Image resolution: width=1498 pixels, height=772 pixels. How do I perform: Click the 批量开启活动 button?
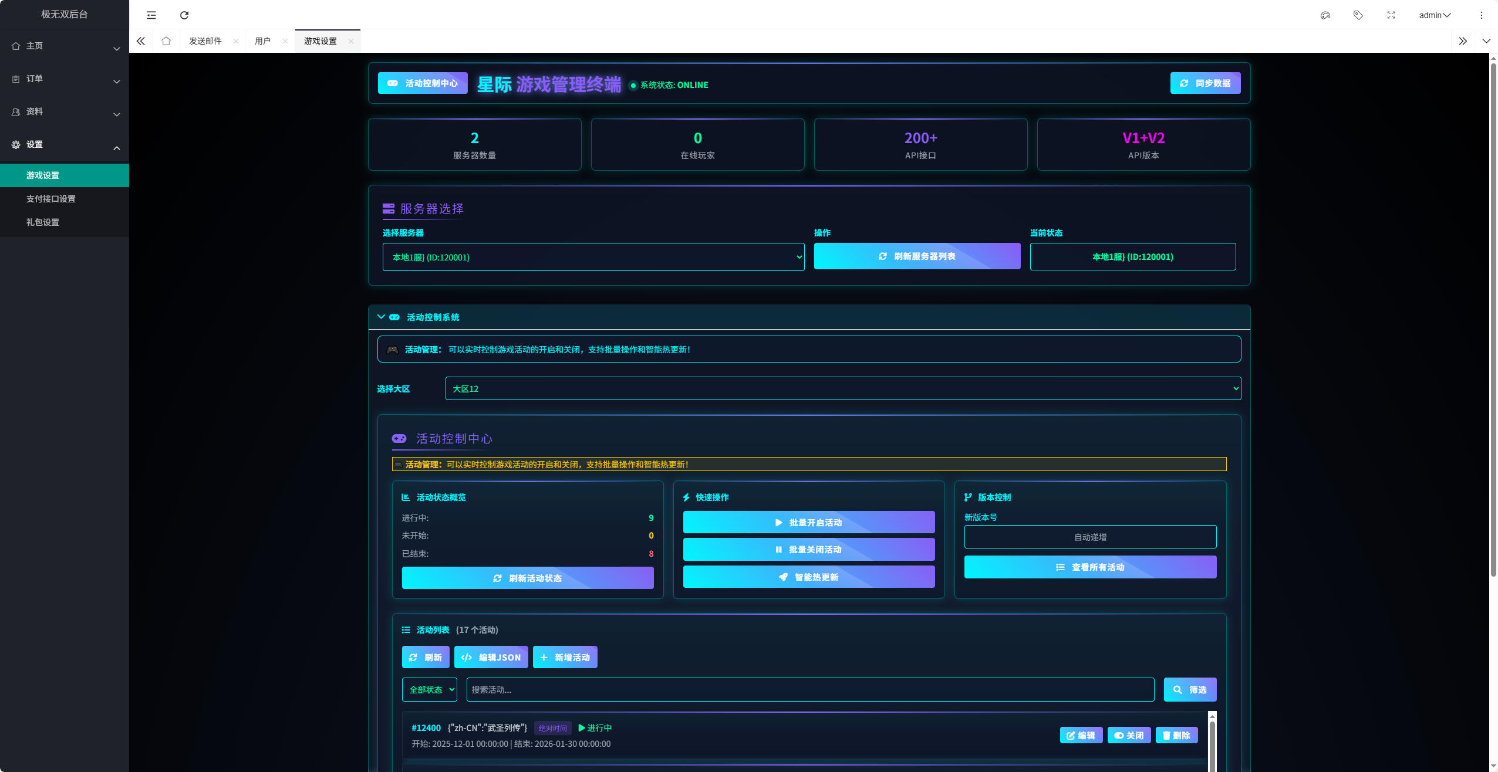pyautogui.click(x=808, y=522)
